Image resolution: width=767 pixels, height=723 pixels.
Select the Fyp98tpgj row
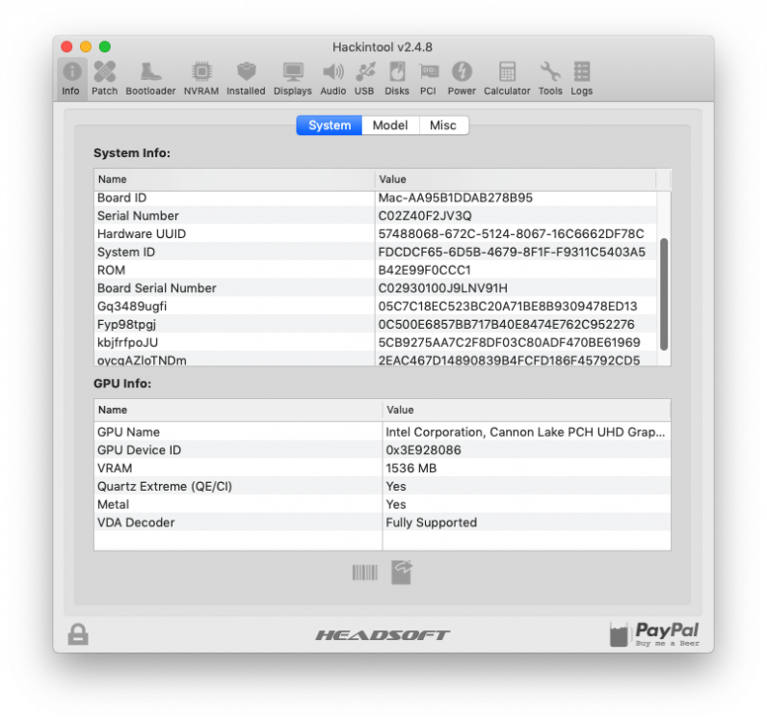point(376,325)
